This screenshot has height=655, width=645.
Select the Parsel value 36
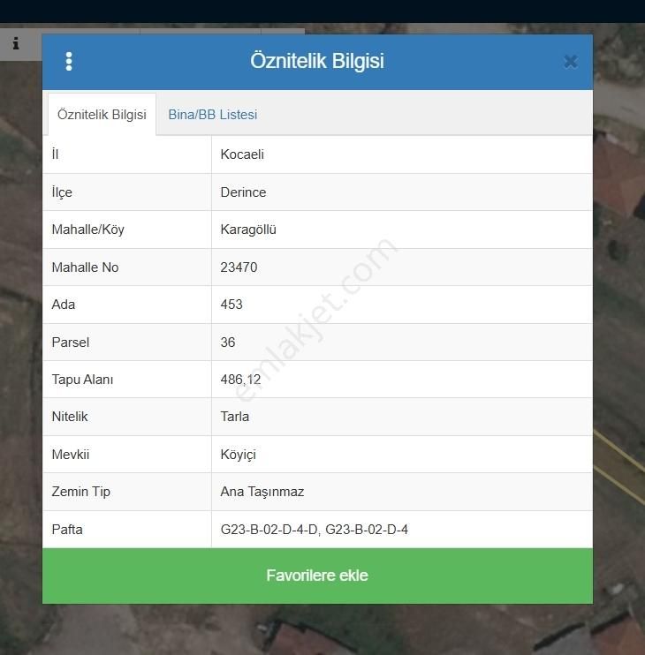[228, 343]
